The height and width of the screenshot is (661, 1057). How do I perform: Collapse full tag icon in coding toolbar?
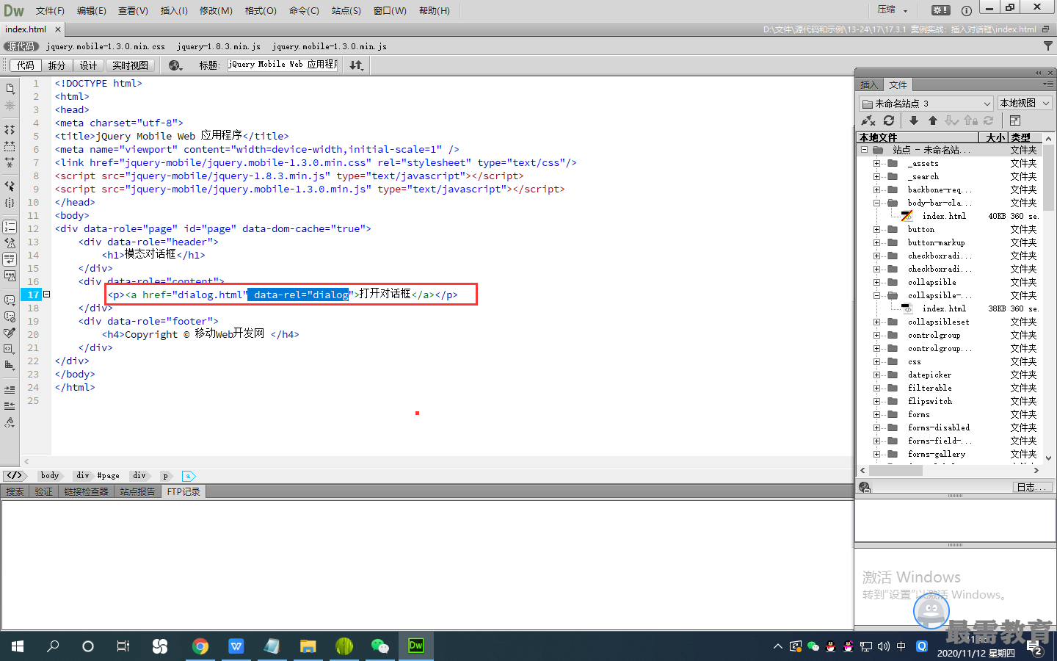click(x=10, y=130)
